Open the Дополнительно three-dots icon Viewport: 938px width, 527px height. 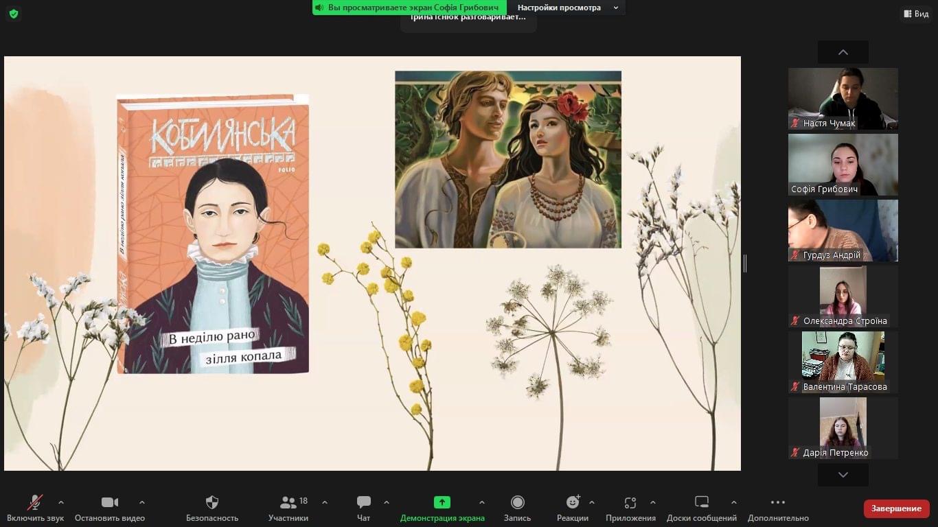click(778, 502)
